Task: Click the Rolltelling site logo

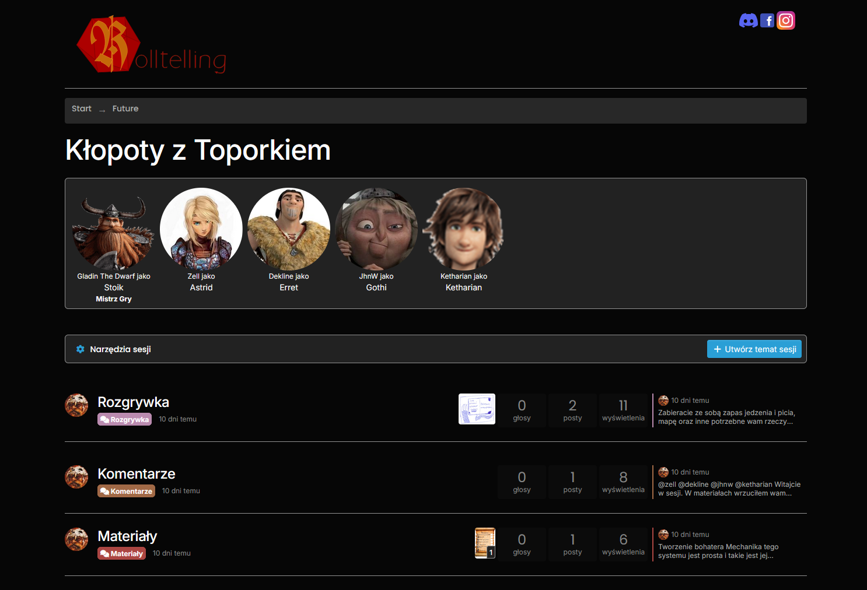Action: click(x=151, y=45)
